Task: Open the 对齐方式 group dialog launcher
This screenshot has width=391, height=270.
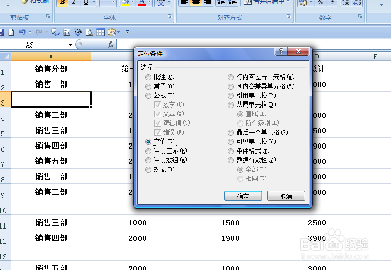Action: tap(289, 17)
